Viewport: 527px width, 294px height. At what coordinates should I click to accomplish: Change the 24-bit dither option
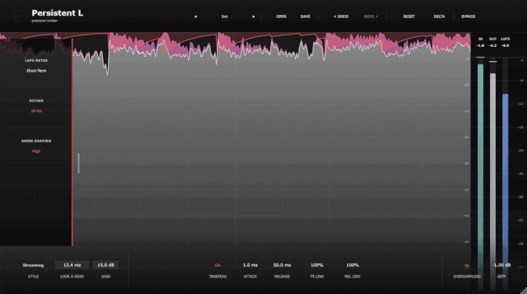tap(36, 111)
